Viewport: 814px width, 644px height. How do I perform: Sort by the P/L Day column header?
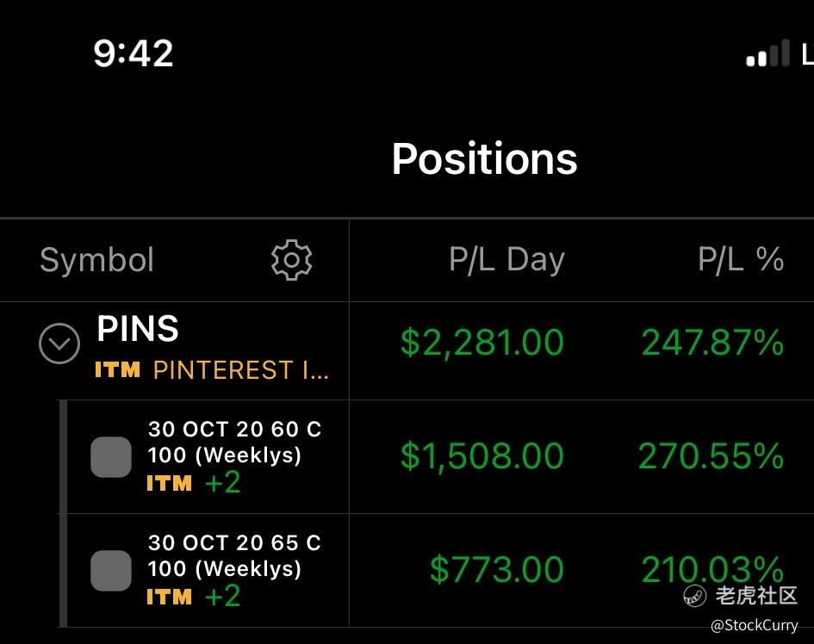(506, 260)
